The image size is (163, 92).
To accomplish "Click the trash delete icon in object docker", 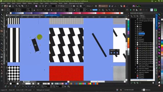I will coord(153,83).
